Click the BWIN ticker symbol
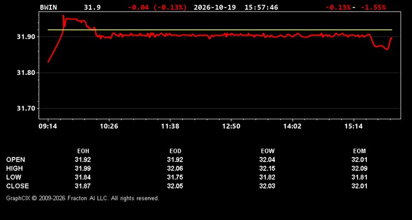Viewport: 412px width, 220px height. click(48, 7)
